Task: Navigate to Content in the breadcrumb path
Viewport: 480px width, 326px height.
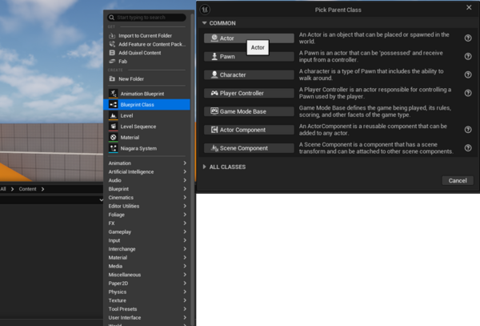Action: (x=27, y=189)
